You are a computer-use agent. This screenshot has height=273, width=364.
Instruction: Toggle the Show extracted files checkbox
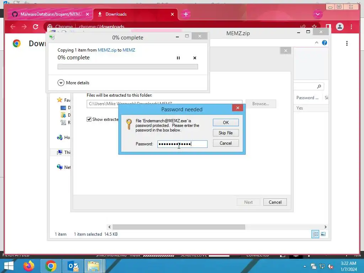(x=89, y=119)
